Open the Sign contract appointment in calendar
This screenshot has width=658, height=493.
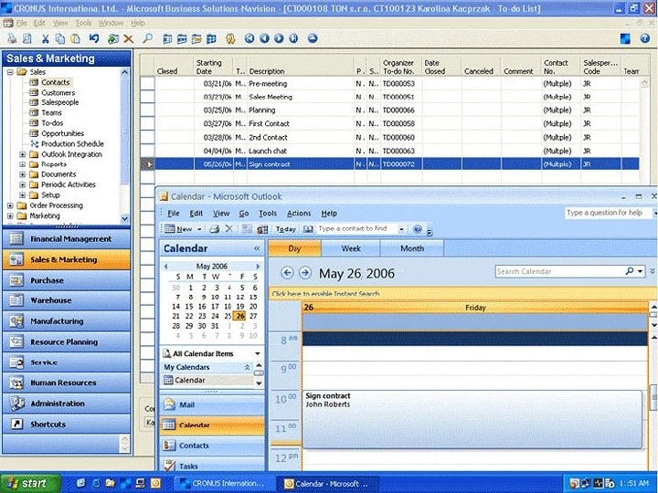[472, 420]
